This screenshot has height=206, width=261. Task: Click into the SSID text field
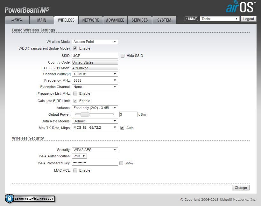coord(95,56)
